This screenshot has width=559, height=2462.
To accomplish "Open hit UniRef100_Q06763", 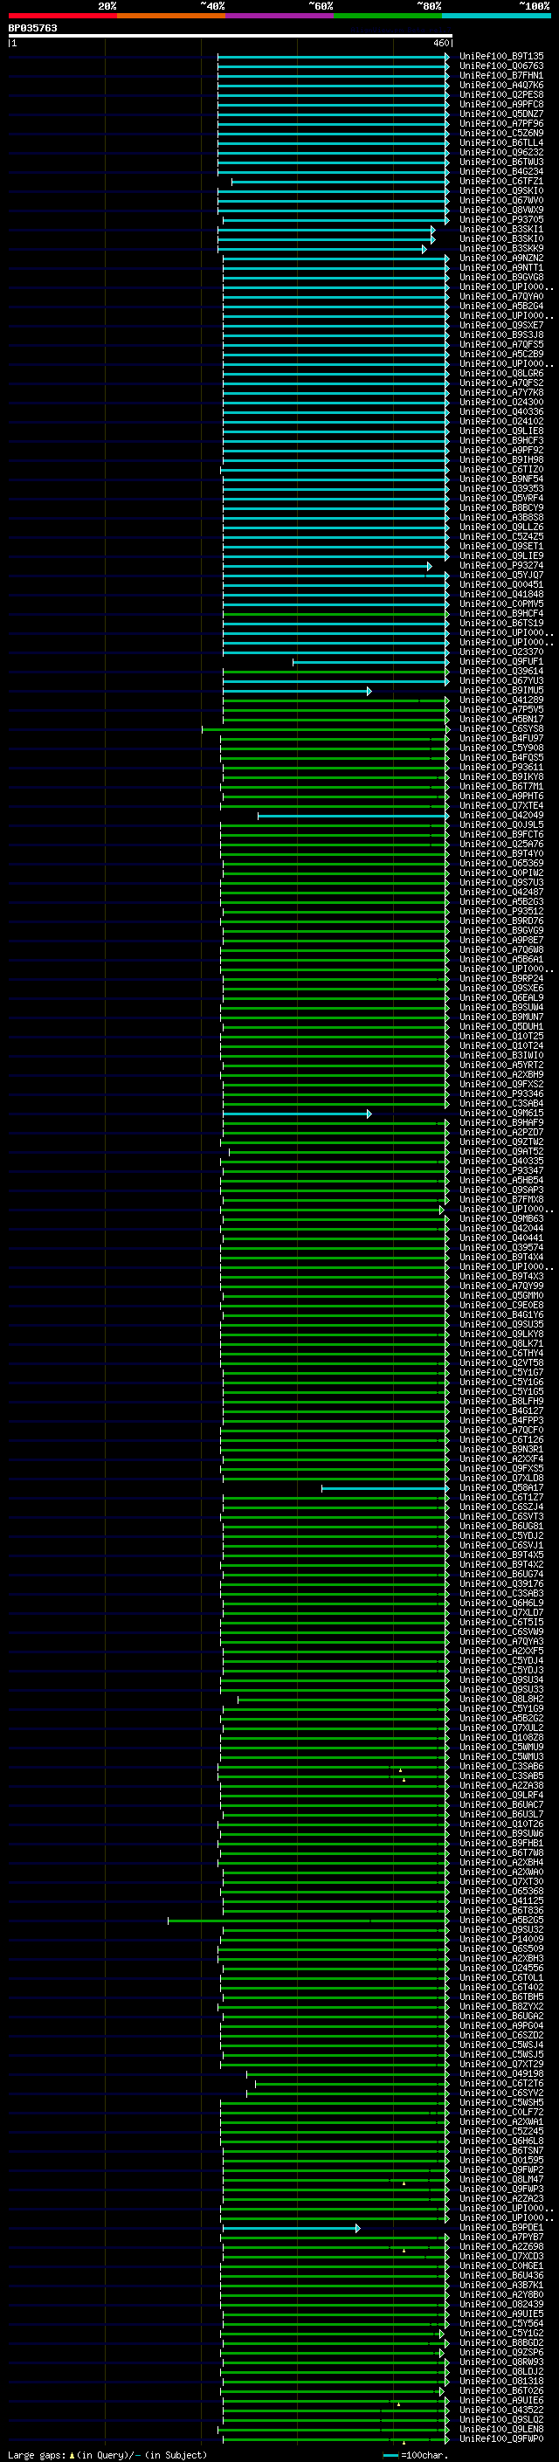I will [x=501, y=66].
